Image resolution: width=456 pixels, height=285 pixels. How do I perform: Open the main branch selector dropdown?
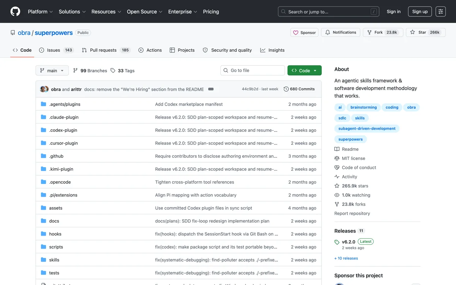52,70
